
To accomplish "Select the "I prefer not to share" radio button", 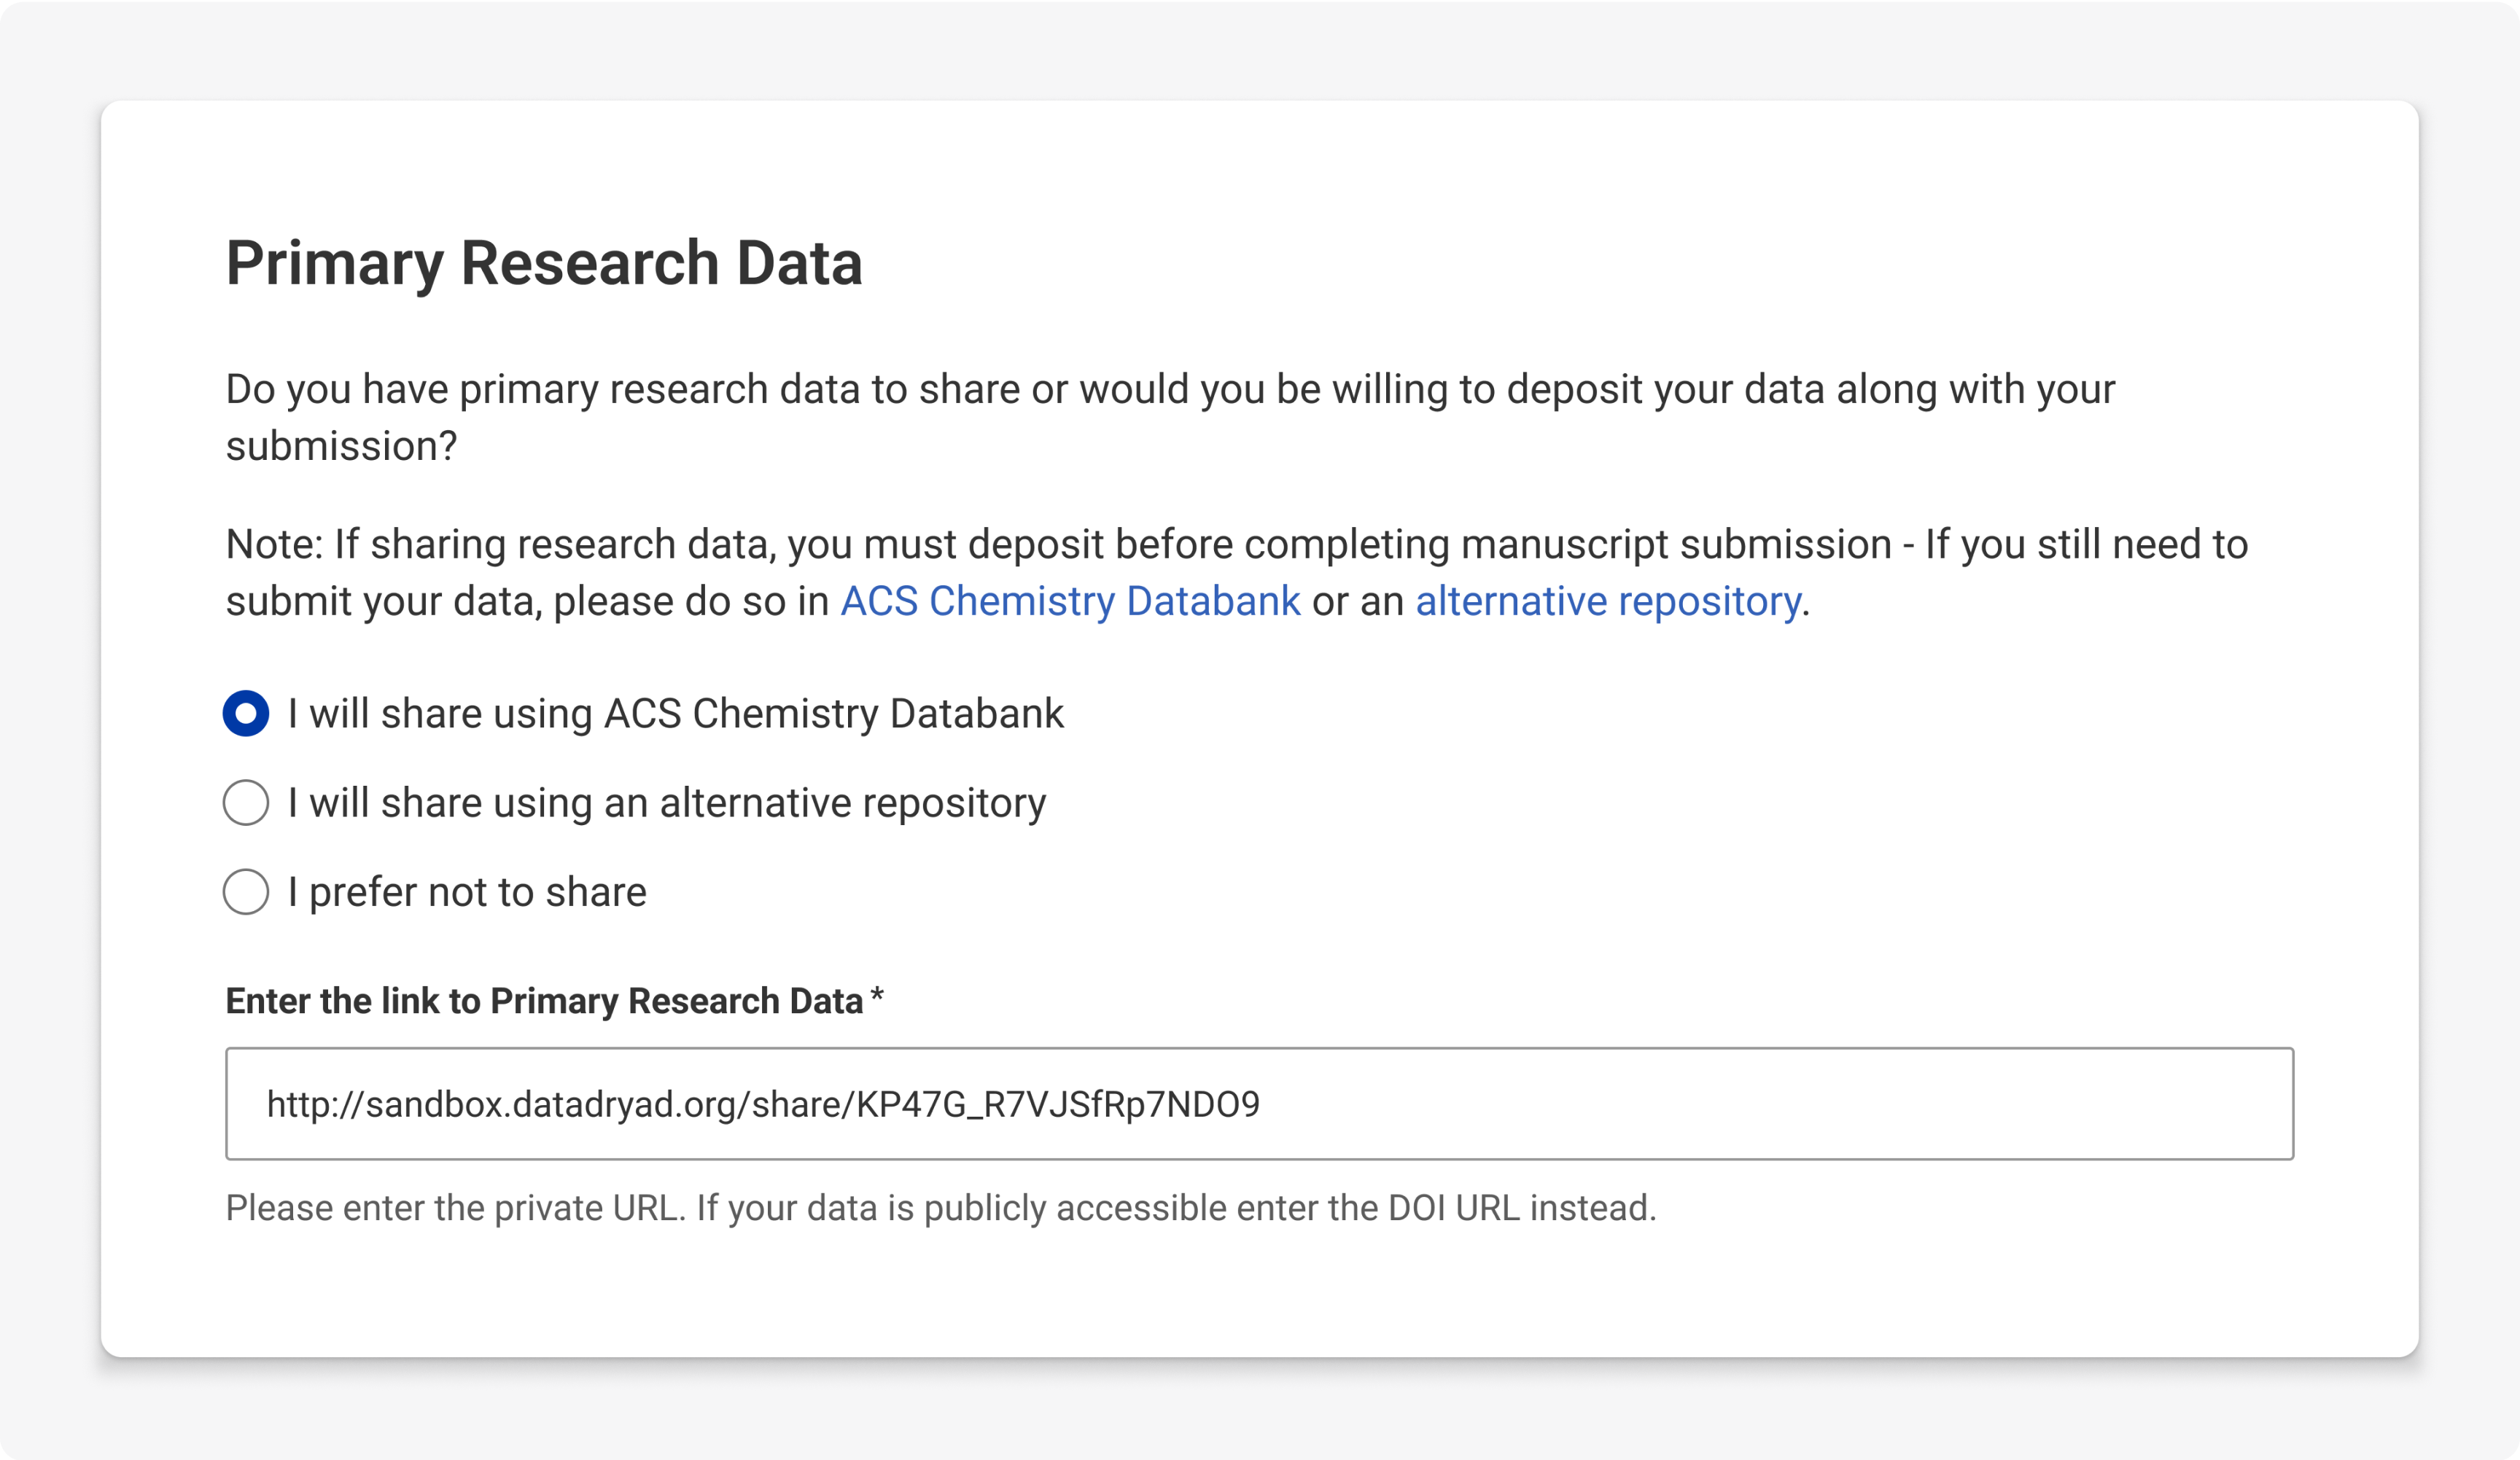I will point(245,891).
